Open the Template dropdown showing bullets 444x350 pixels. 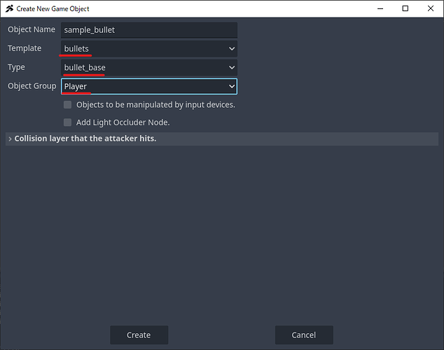pyautogui.click(x=148, y=49)
